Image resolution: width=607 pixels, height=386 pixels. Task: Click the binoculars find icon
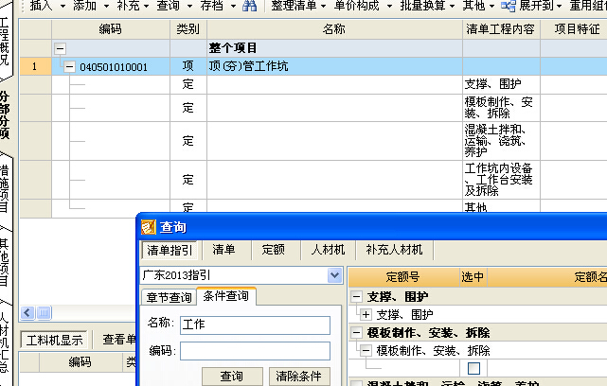pos(250,6)
